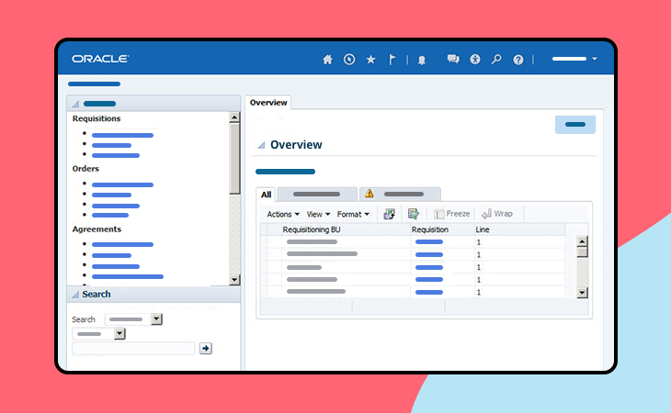This screenshot has width=671, height=413.
Task: Click the search magnifier icon in header
Action: pos(496,60)
